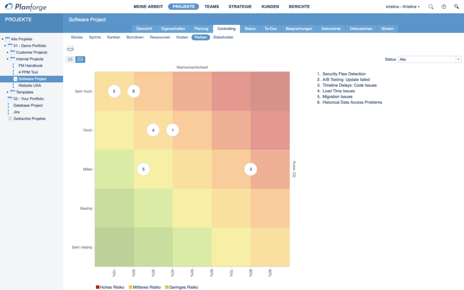
Task: Open help via the question mark icon
Action: click(444, 7)
